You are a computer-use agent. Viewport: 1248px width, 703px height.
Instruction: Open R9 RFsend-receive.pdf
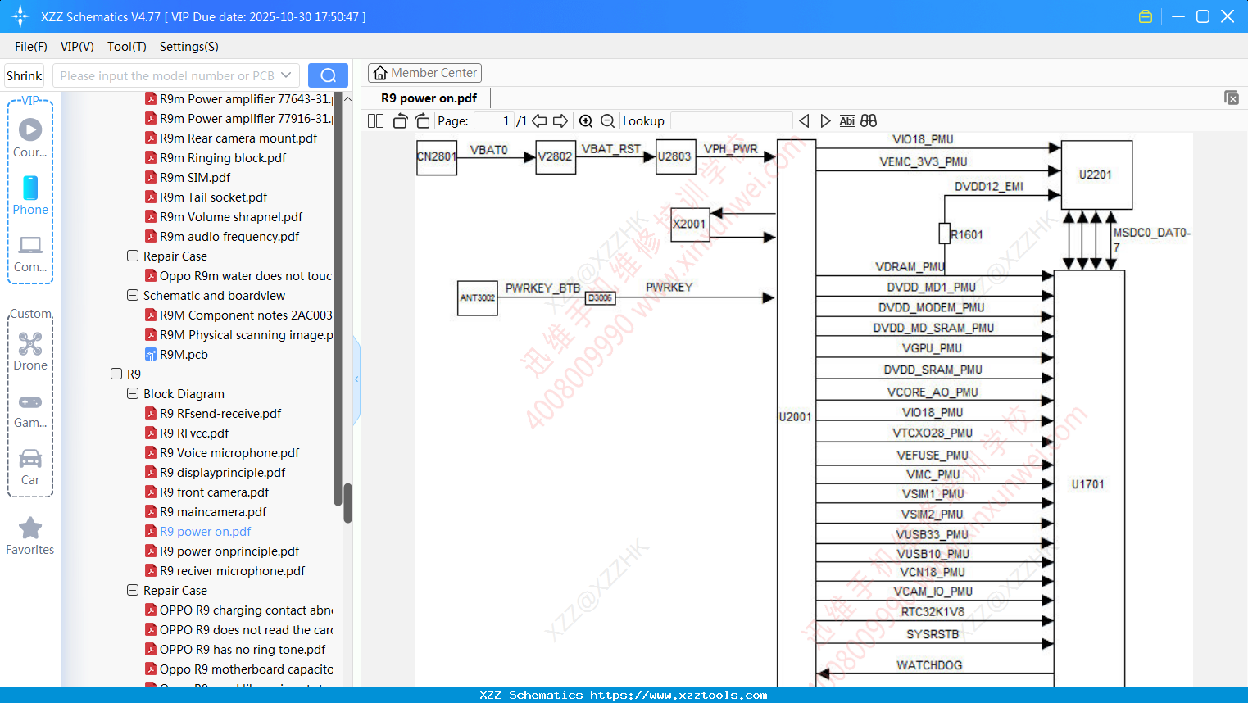tap(220, 413)
